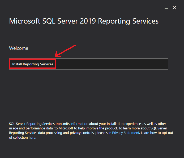
Task: Click the Microsoft SQL Server 2019 title
Action: point(53,21)
